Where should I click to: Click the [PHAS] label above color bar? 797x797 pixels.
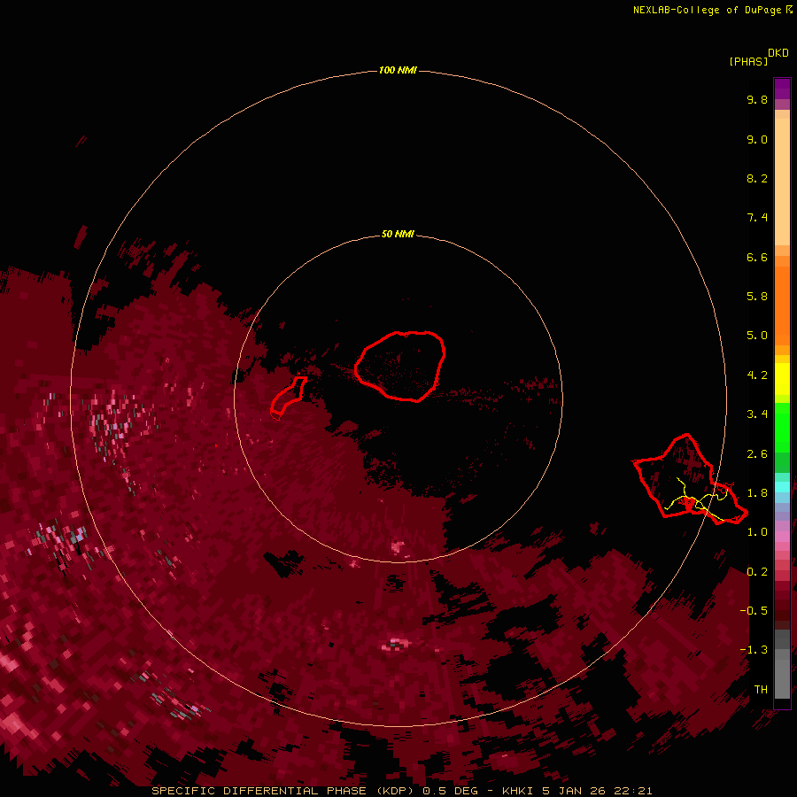[748, 61]
